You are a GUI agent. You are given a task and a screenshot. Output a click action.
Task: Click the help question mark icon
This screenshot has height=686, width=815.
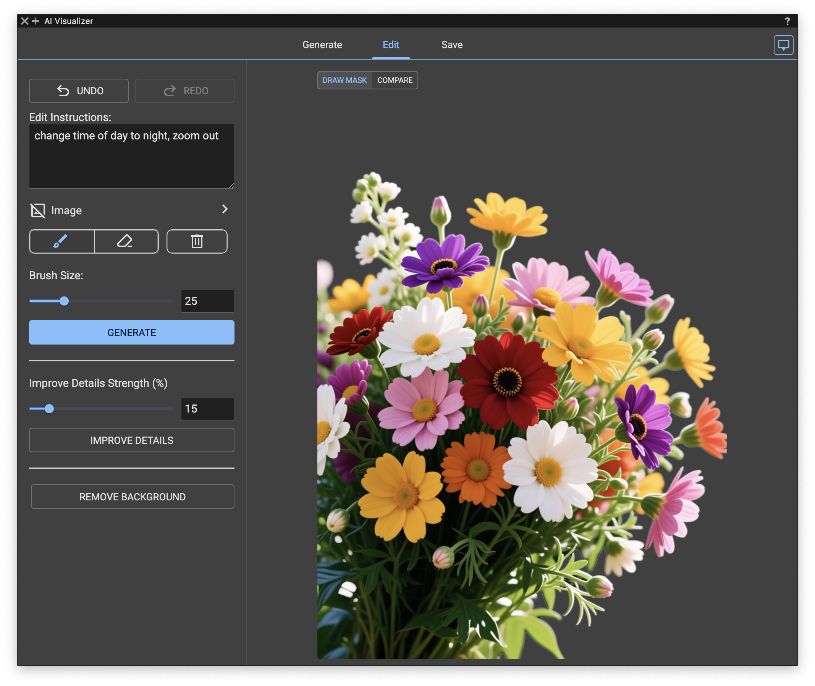(787, 21)
